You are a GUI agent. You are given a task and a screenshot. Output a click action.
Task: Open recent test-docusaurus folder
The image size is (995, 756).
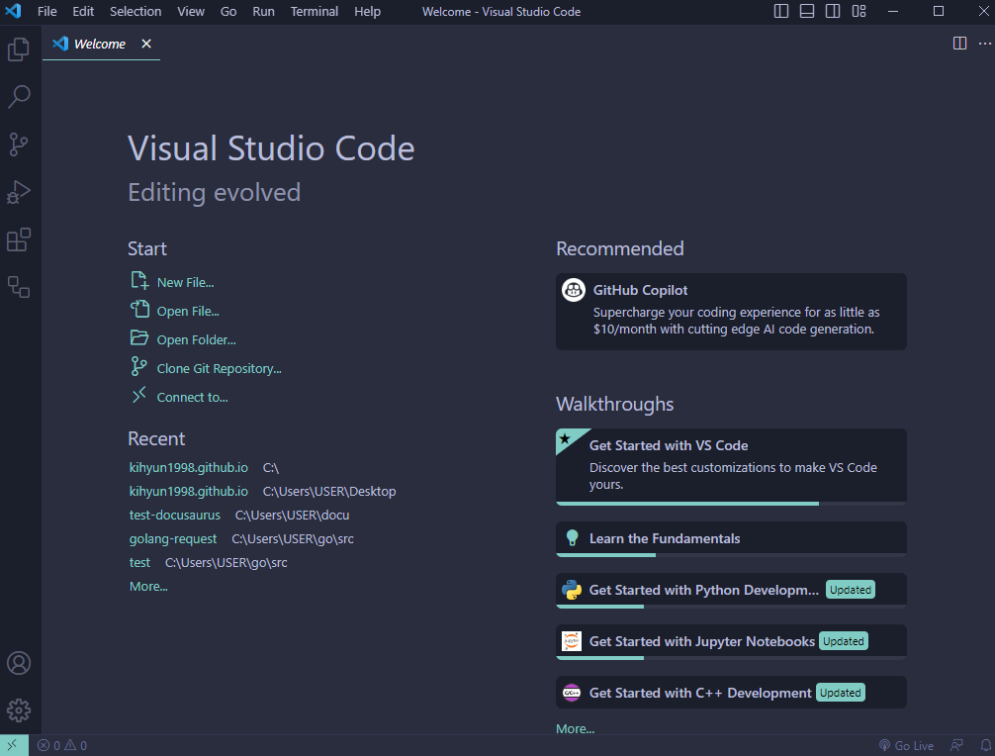tap(174, 515)
